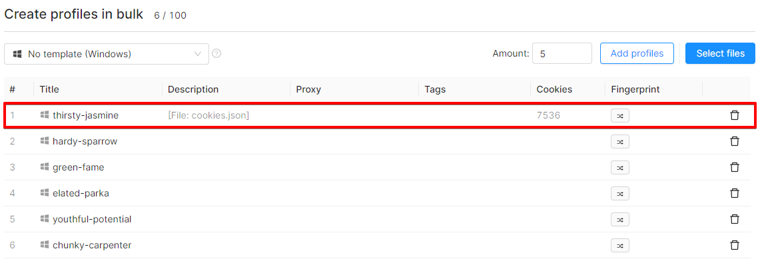The image size is (760, 267).
Task: Randomize fingerprint for chunky-carpenter
Action: tap(620, 245)
